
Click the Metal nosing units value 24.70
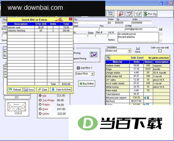136,87
